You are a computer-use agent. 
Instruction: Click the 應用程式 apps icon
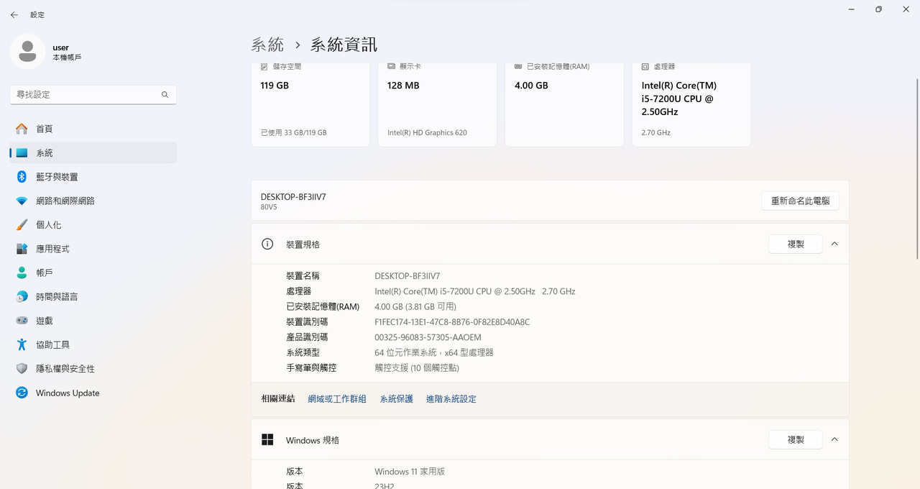22,249
